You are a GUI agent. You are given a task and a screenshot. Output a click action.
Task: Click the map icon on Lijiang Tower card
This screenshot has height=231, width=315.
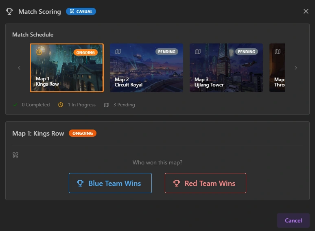(x=198, y=52)
